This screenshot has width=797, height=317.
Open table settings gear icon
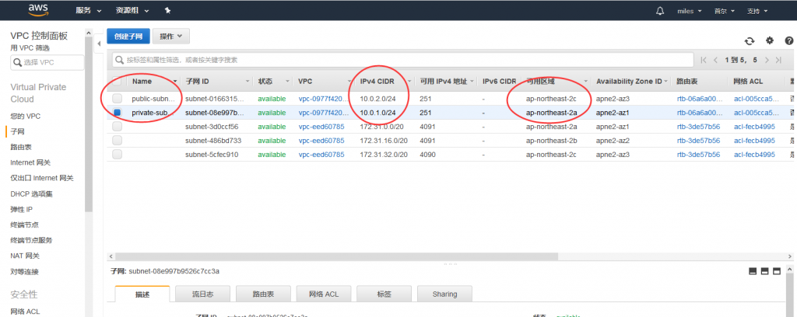click(x=769, y=40)
